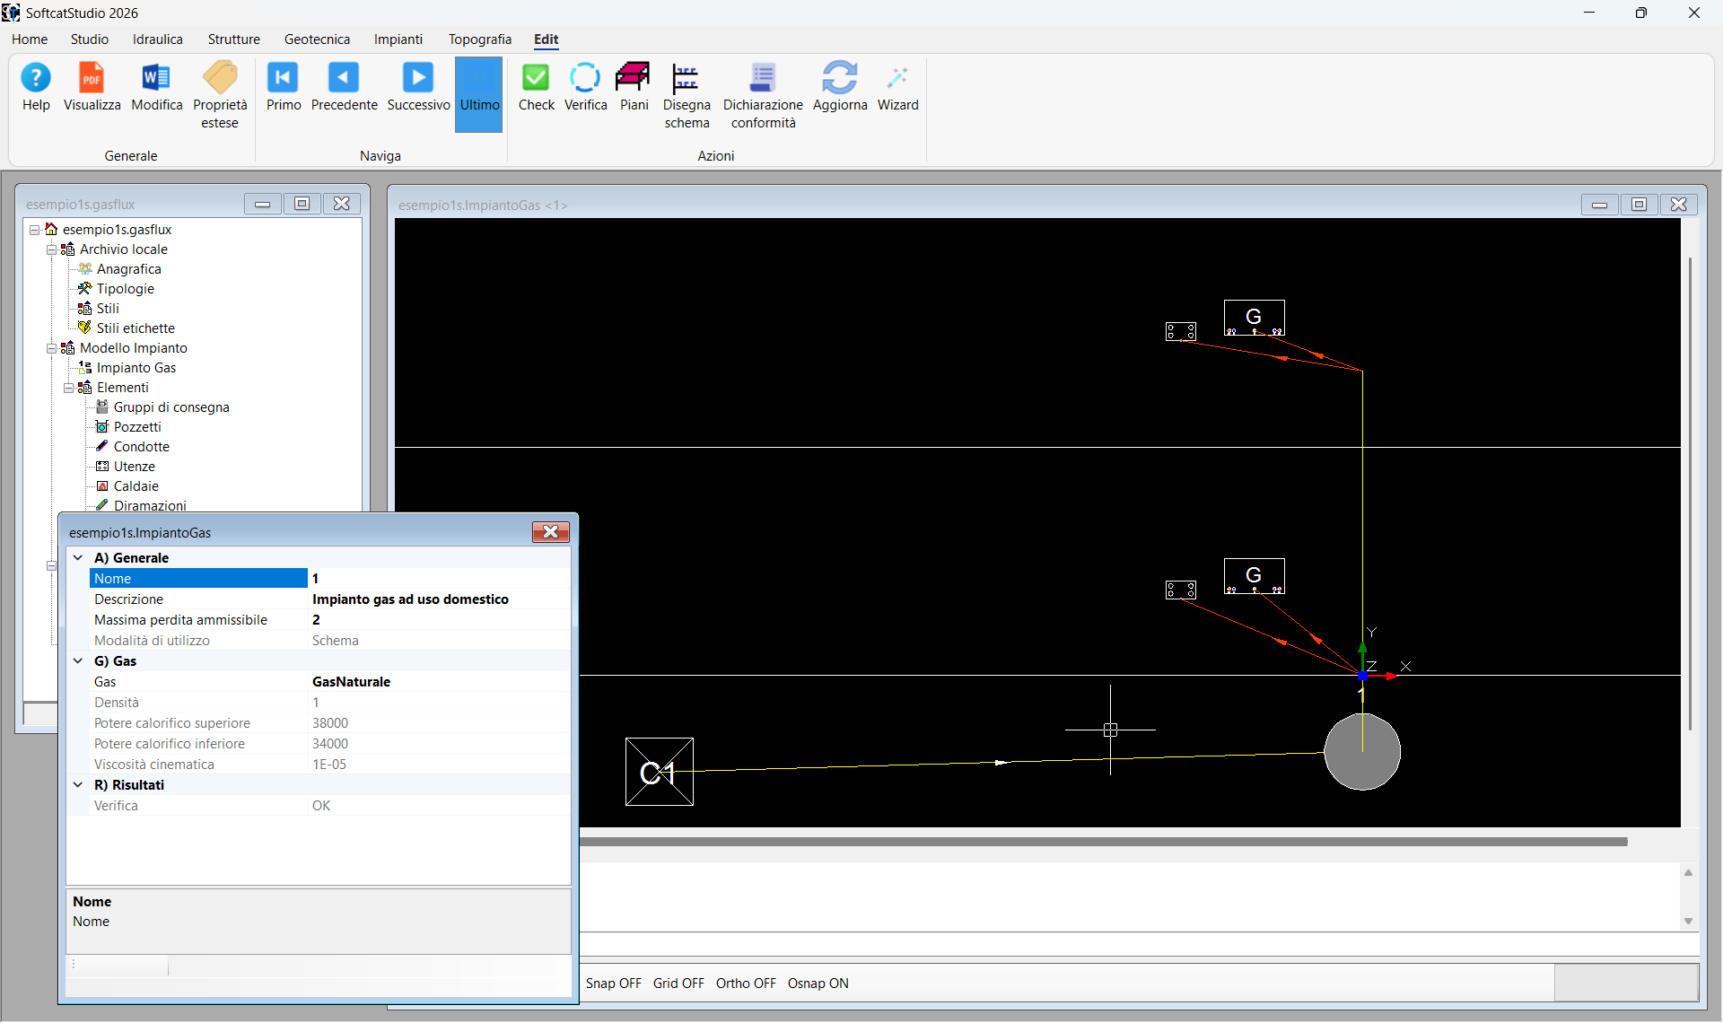
Task: Open the Geotecnica menu tab
Action: click(317, 39)
